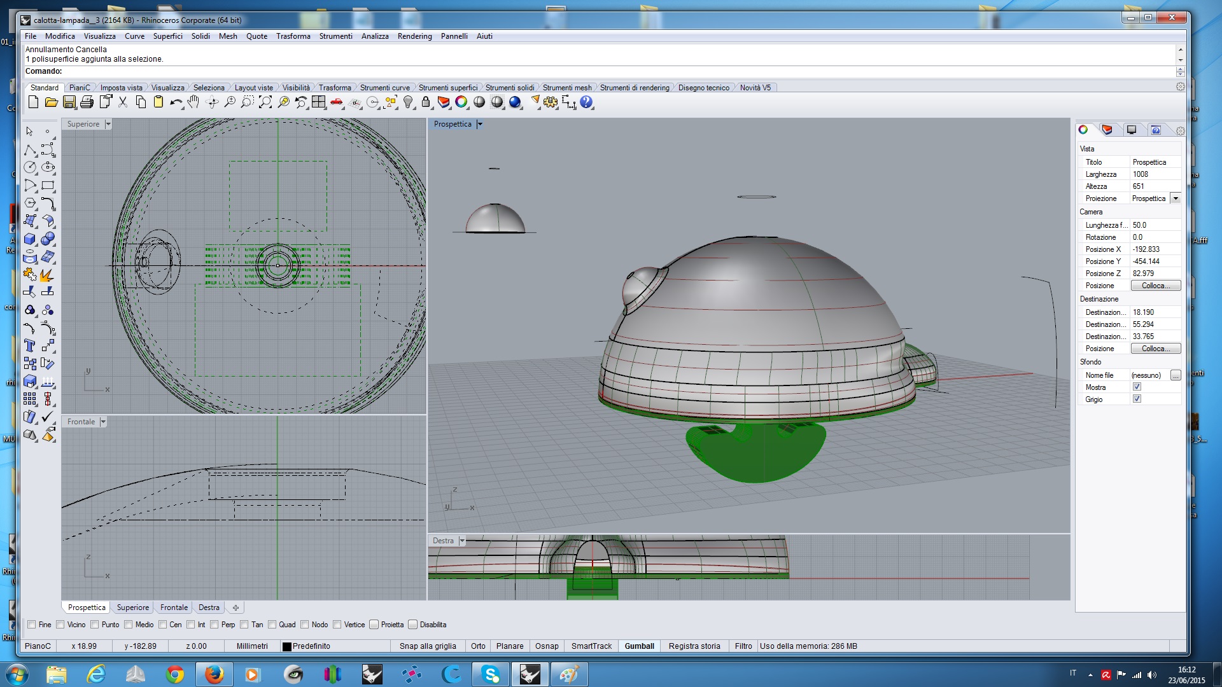Screen dimensions: 1222x687
Task: Toggle the Cen osnap checkbox
Action: pos(162,625)
